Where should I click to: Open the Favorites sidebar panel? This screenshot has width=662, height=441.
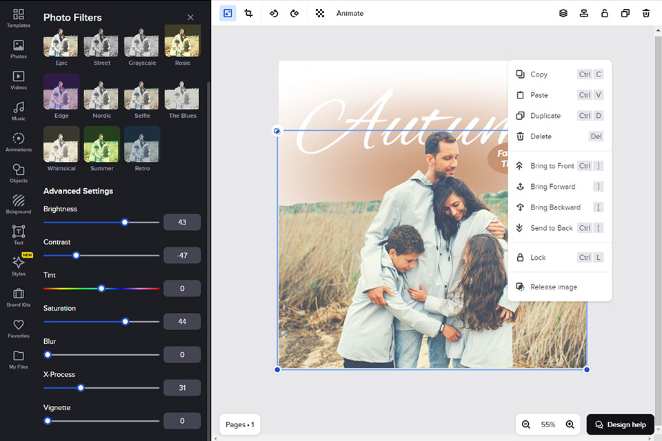pos(18,328)
